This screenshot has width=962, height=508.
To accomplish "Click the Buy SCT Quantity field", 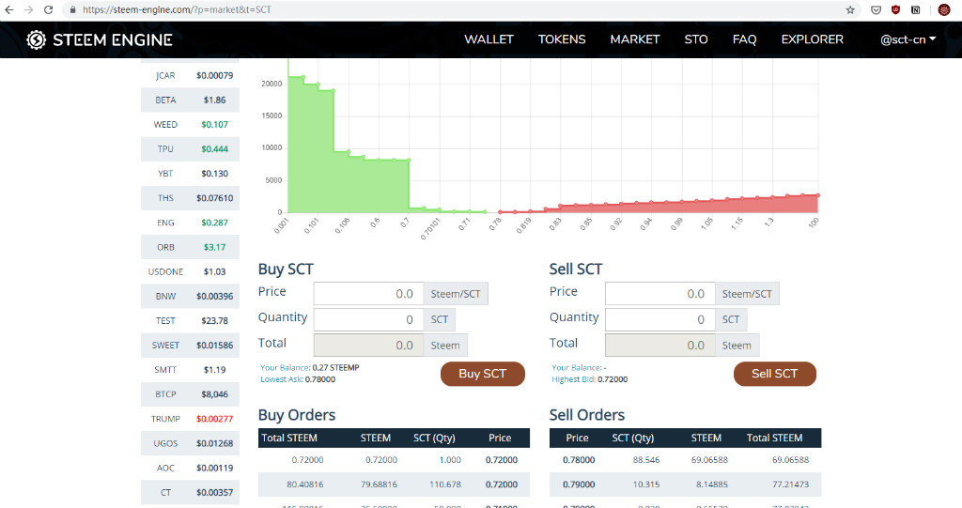I will [x=368, y=319].
